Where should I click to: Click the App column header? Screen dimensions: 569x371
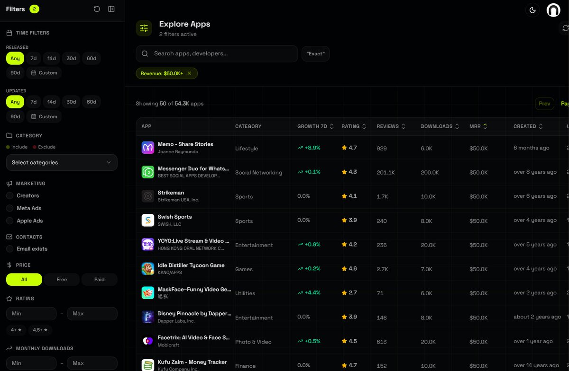point(147,126)
